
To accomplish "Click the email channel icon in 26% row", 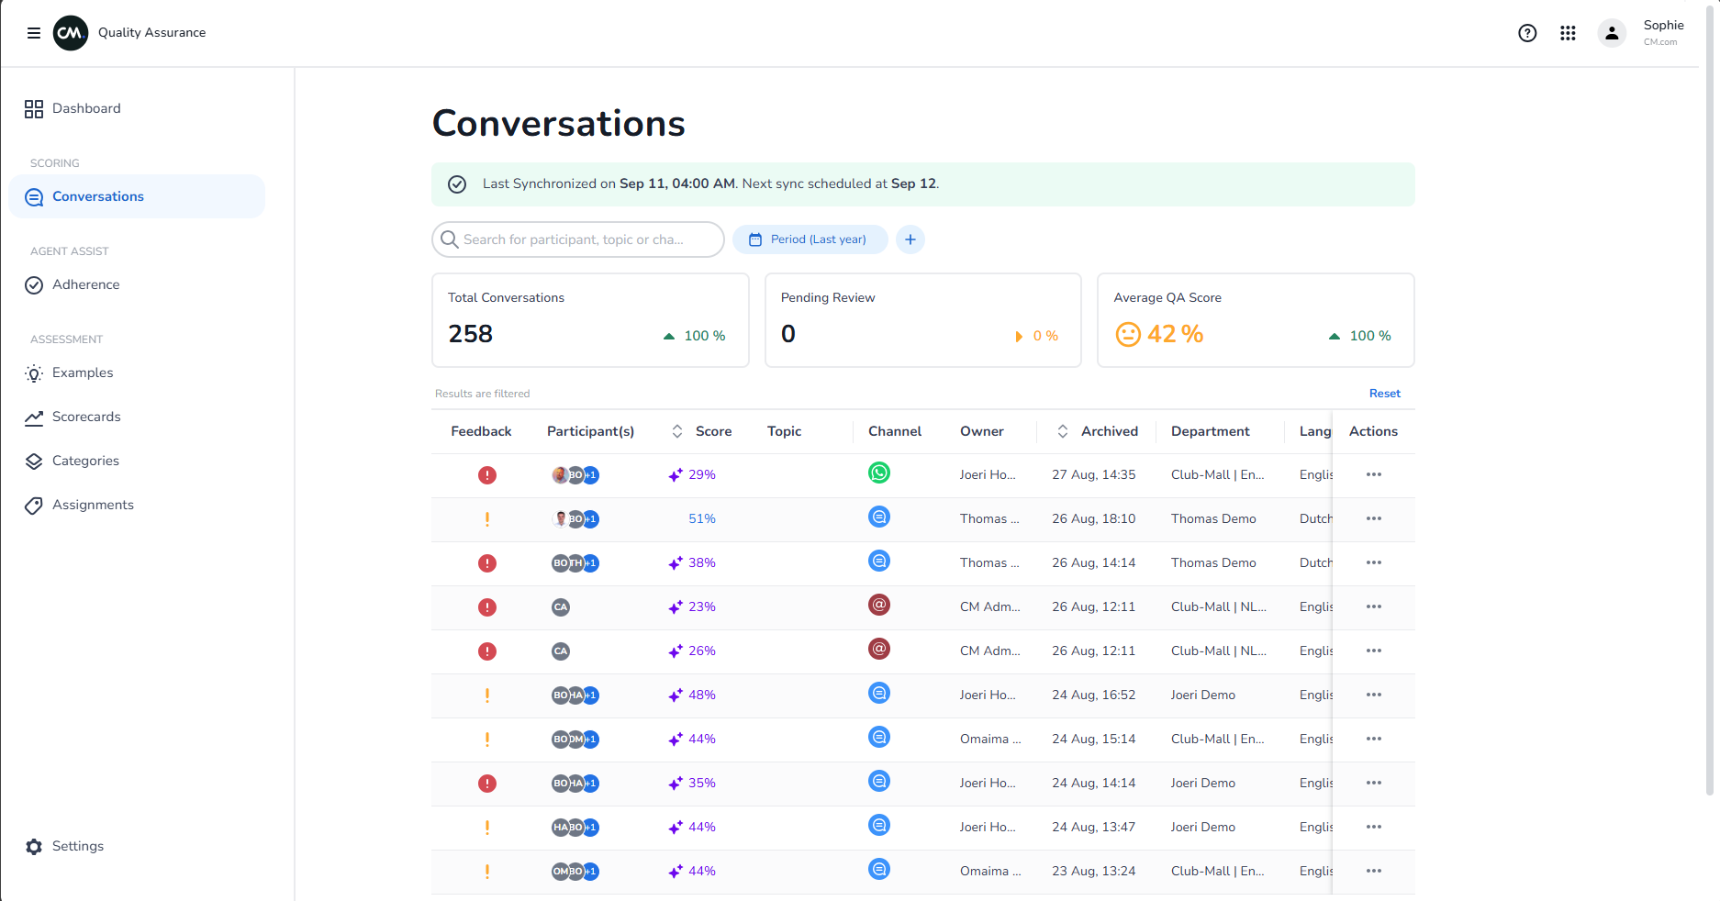I will pos(879,649).
